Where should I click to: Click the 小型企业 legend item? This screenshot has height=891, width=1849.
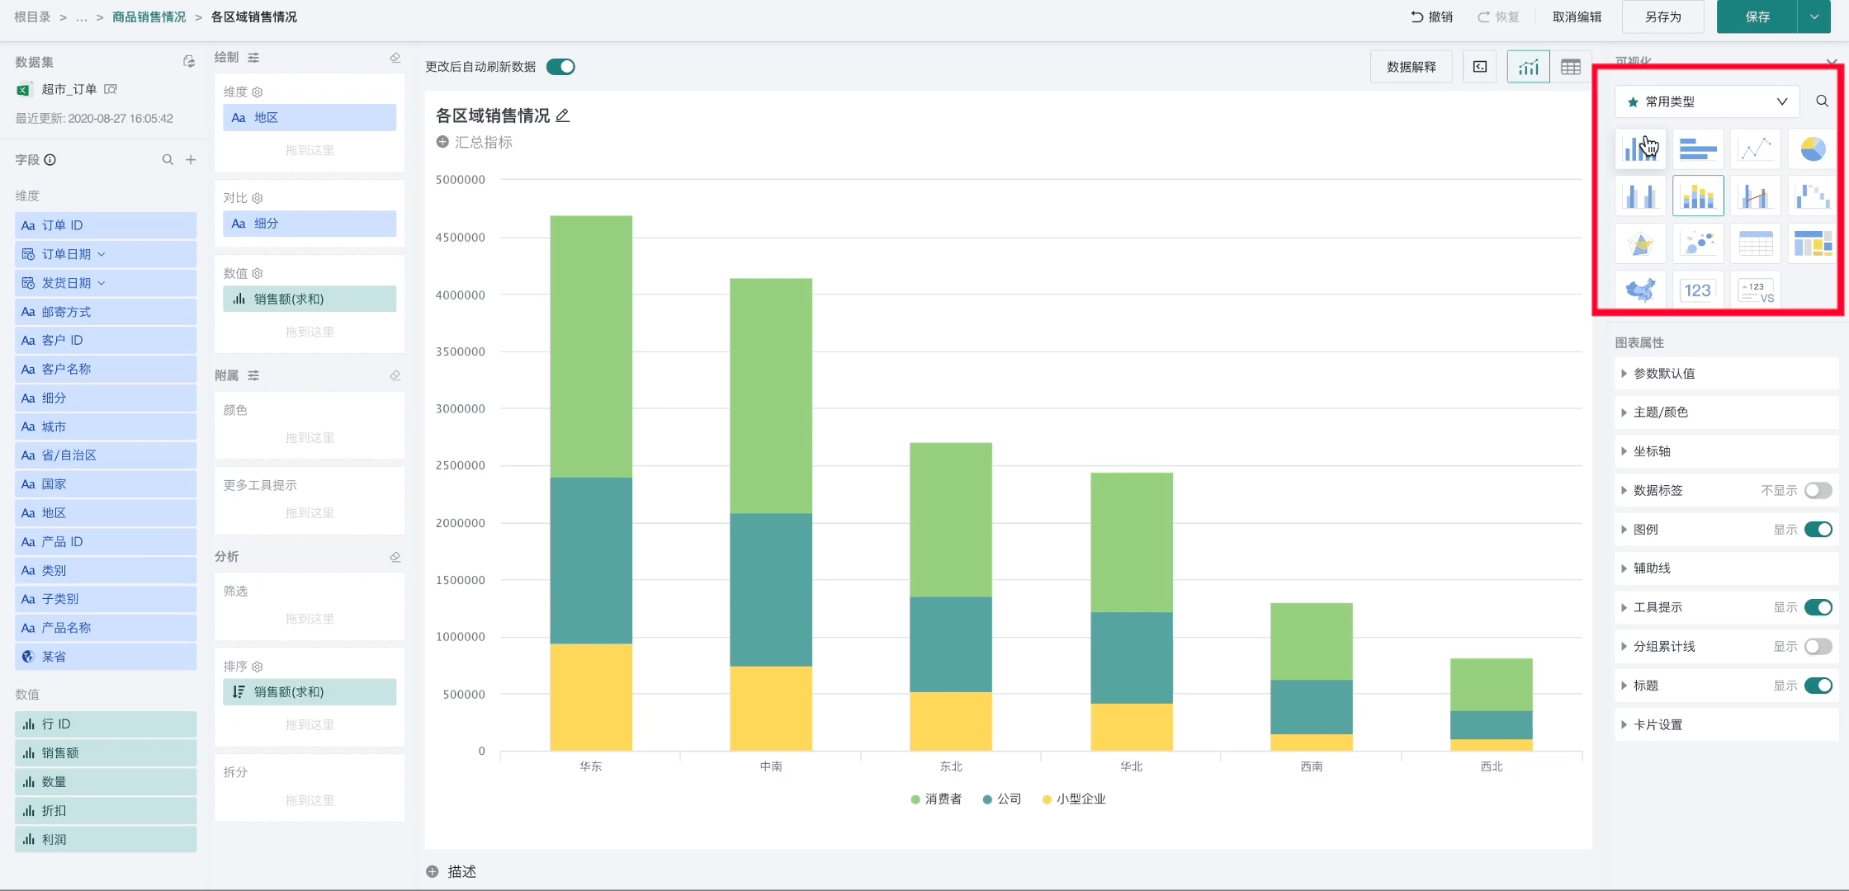(1074, 799)
